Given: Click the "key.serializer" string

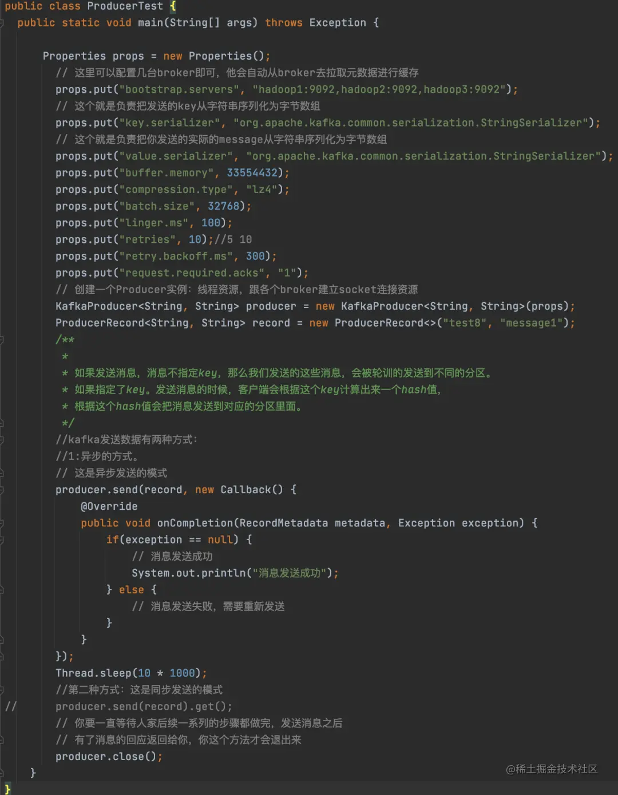Looking at the screenshot, I should 170,123.
